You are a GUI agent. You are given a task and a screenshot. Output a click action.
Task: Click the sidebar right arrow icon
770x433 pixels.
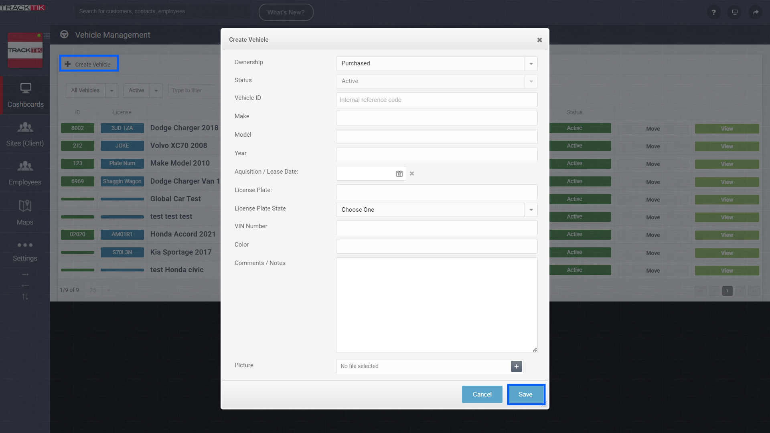pos(25,275)
